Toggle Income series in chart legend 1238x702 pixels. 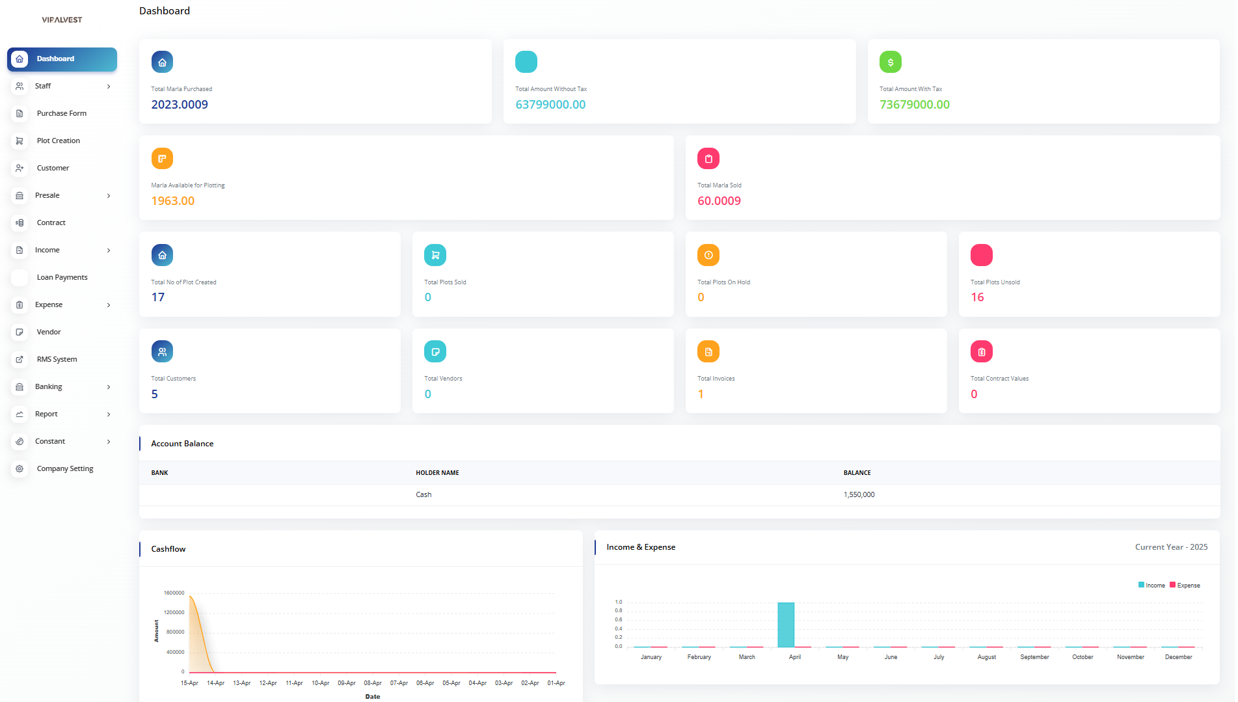point(1151,586)
